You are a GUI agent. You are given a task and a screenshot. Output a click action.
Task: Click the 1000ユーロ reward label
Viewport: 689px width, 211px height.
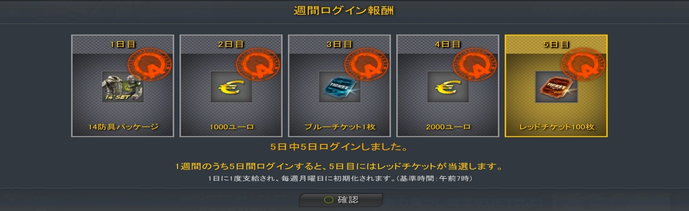click(232, 127)
